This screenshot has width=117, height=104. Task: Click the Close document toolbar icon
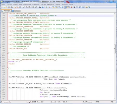15,7
